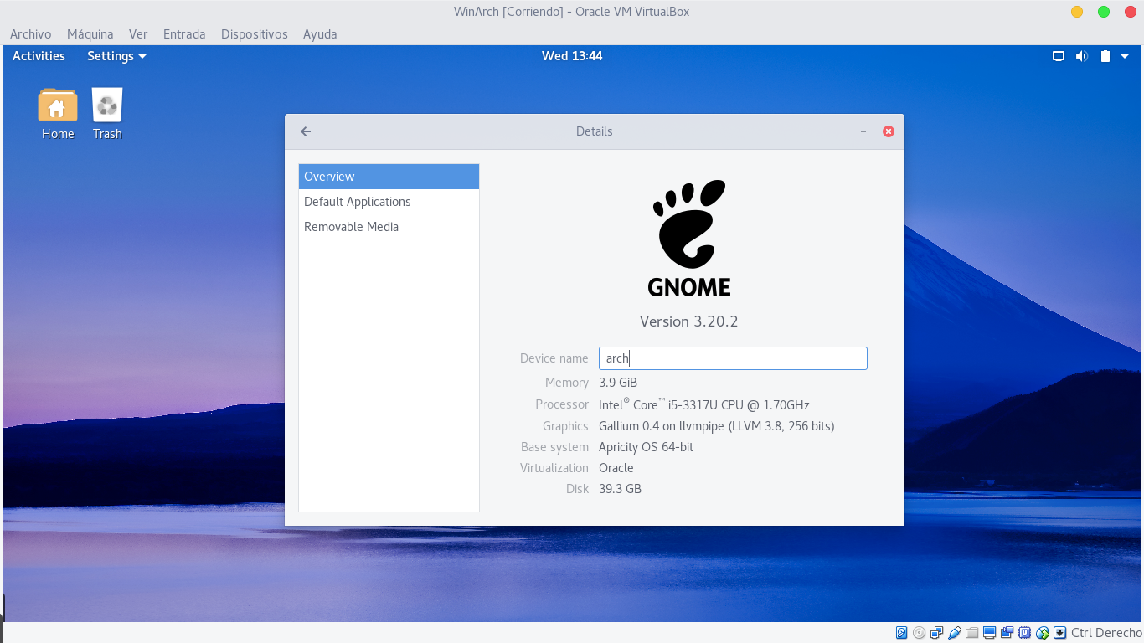Image resolution: width=1144 pixels, height=643 pixels.
Task: Open the Wed 13:44 clock calendar
Action: pos(572,56)
